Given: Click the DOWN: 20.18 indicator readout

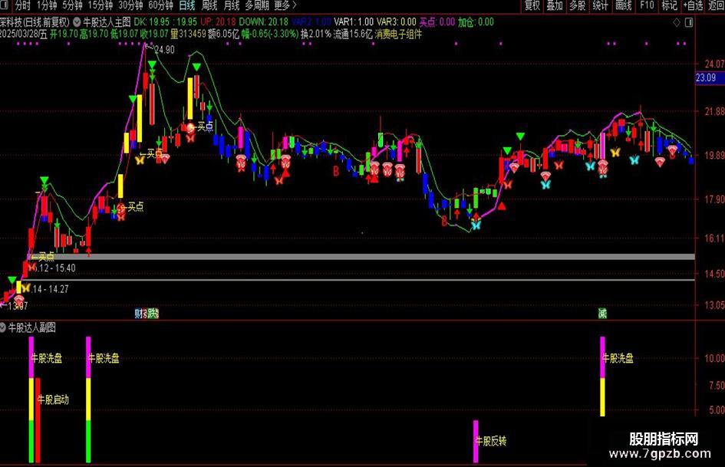Looking at the screenshot, I should [264, 21].
